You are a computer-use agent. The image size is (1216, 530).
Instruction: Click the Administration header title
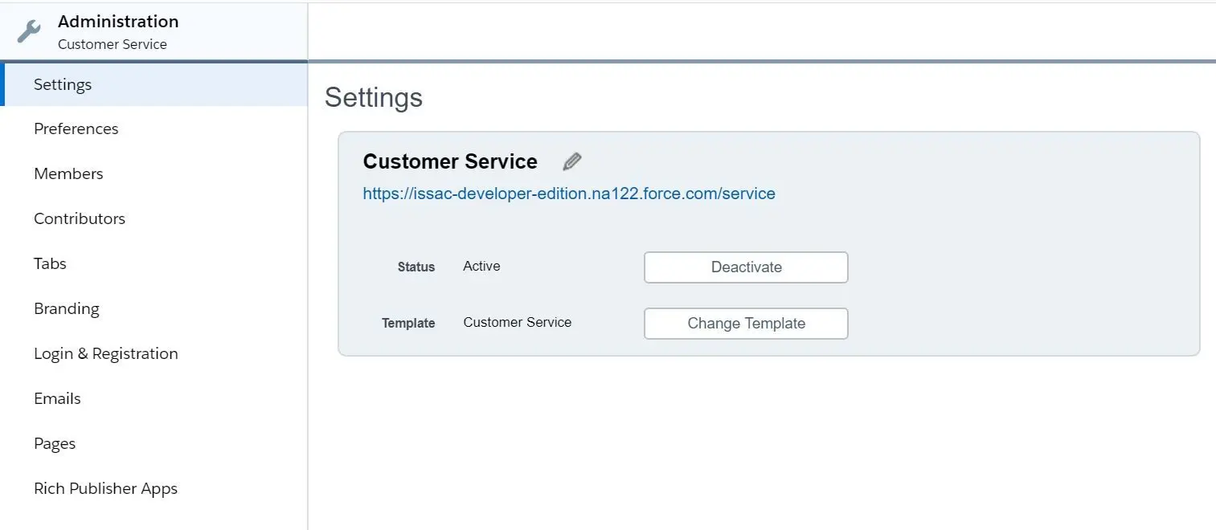118,22
